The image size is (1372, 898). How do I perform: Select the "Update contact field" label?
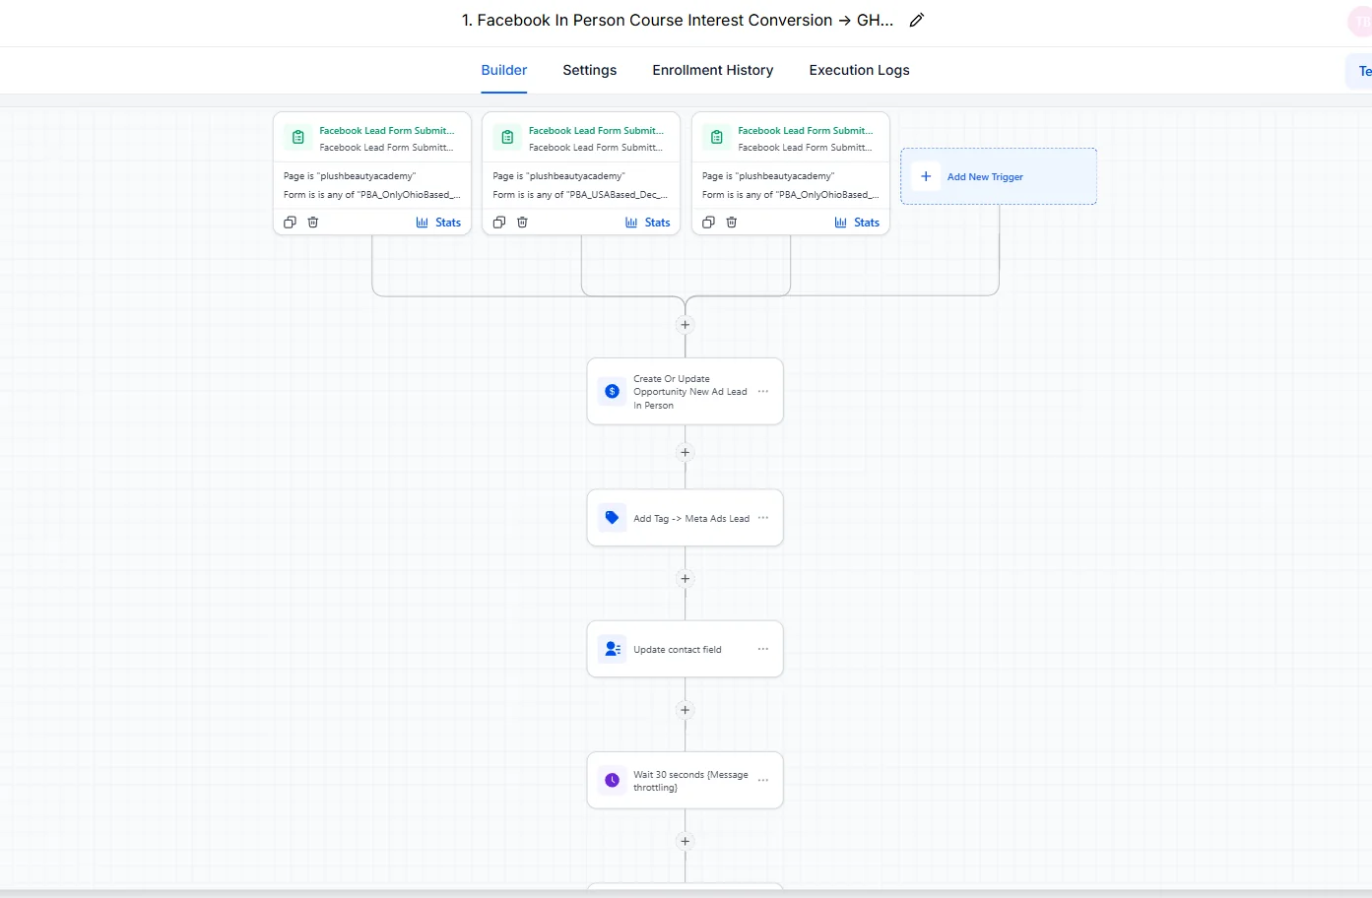(678, 650)
